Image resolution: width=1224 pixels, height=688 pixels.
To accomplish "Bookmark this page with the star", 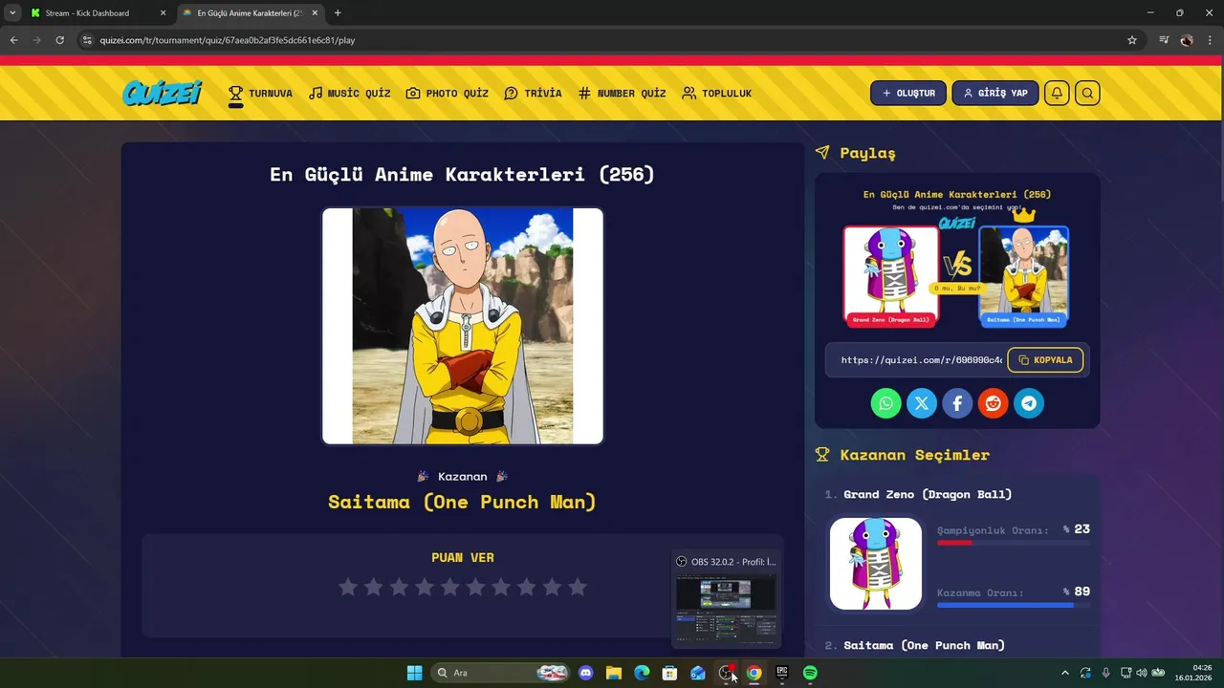I will pyautogui.click(x=1132, y=40).
